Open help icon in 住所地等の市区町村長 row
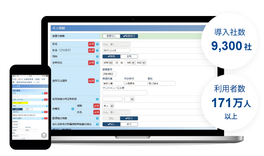This screenshot has width=264, height=156. pos(97,99)
